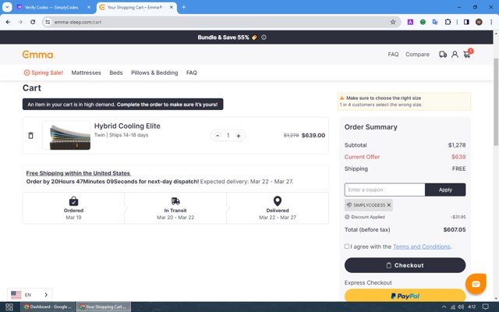499x312 pixels.
Task: View site information icon in address bar
Action: point(48,22)
